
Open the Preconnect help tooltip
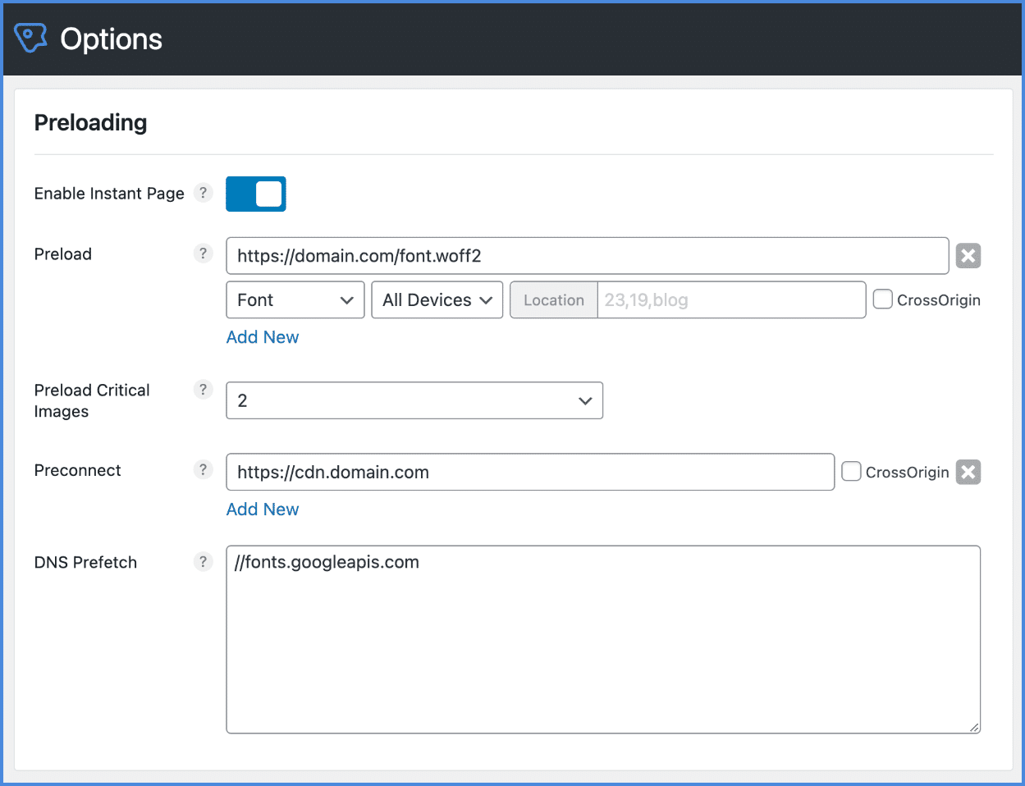[203, 469]
